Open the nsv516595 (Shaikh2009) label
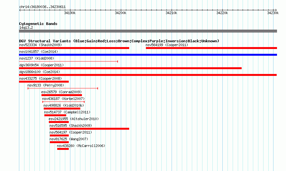The image size is (286, 171). 71,126
